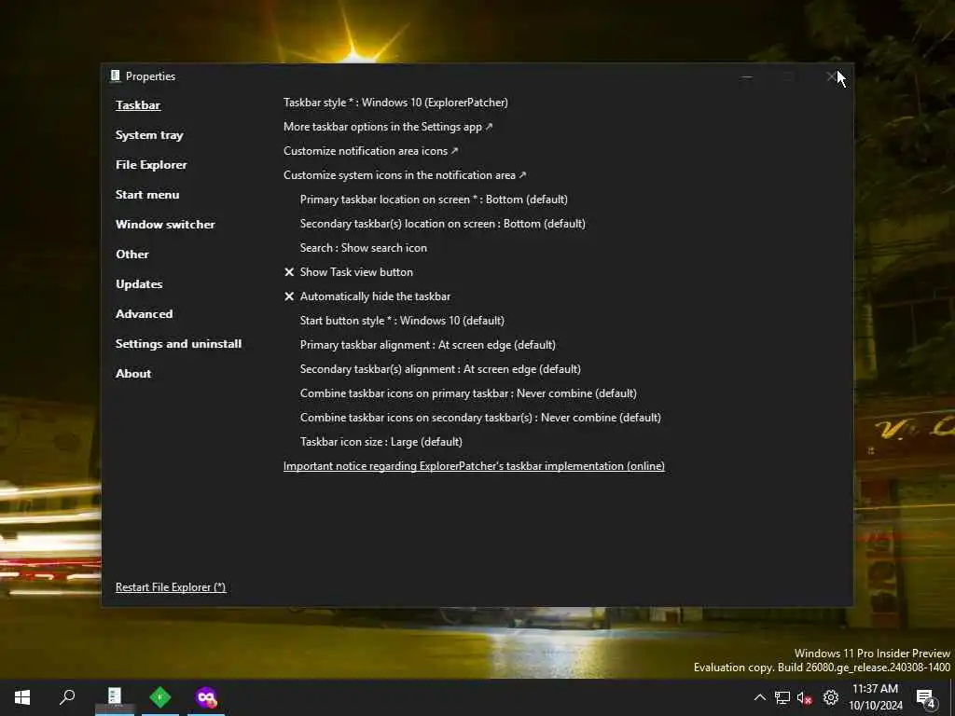Open File Explorer section in sidebar

point(151,164)
